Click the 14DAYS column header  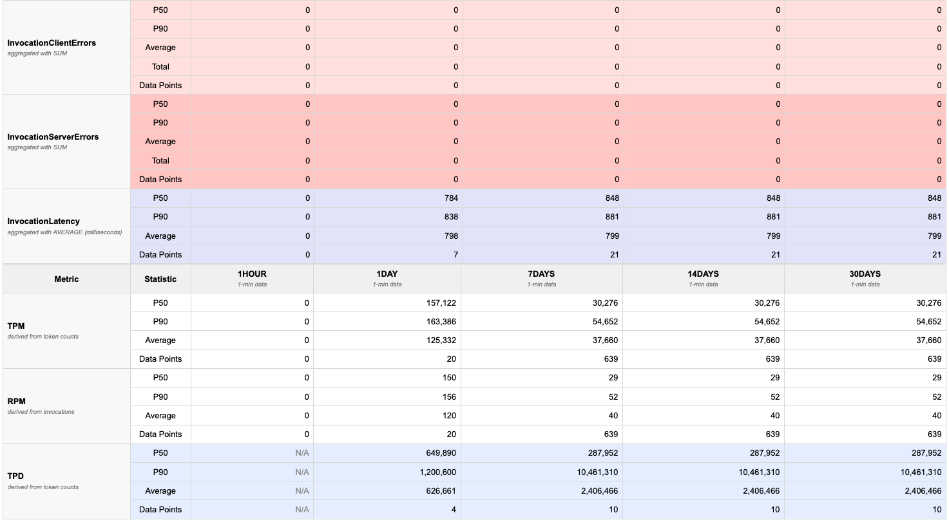(703, 278)
